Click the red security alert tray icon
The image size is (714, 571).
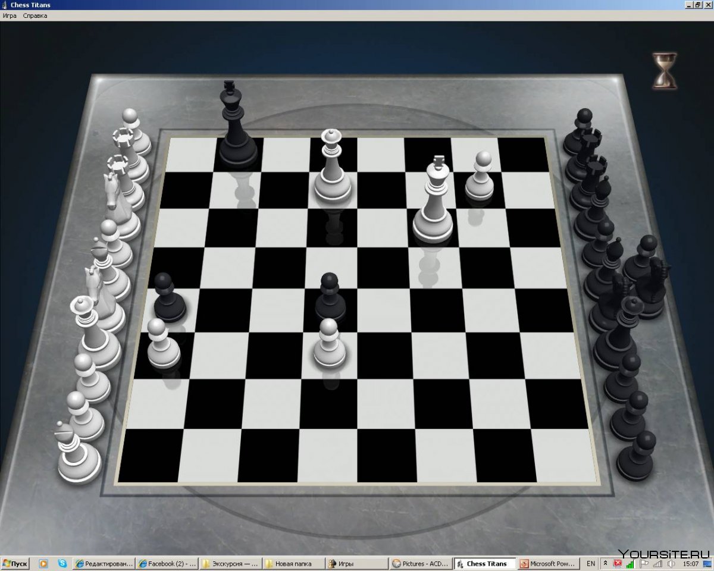pos(619,564)
